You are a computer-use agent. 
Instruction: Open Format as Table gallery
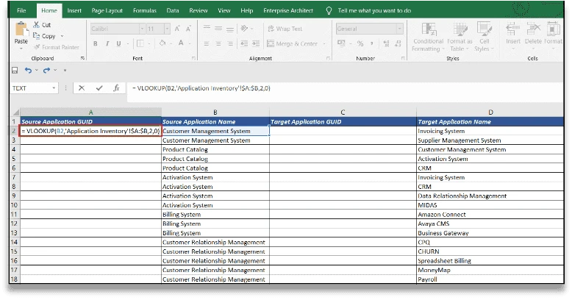pos(460,37)
